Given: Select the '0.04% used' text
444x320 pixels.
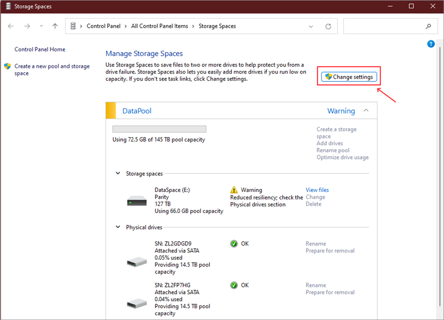Looking at the screenshot, I should (x=168, y=299).
